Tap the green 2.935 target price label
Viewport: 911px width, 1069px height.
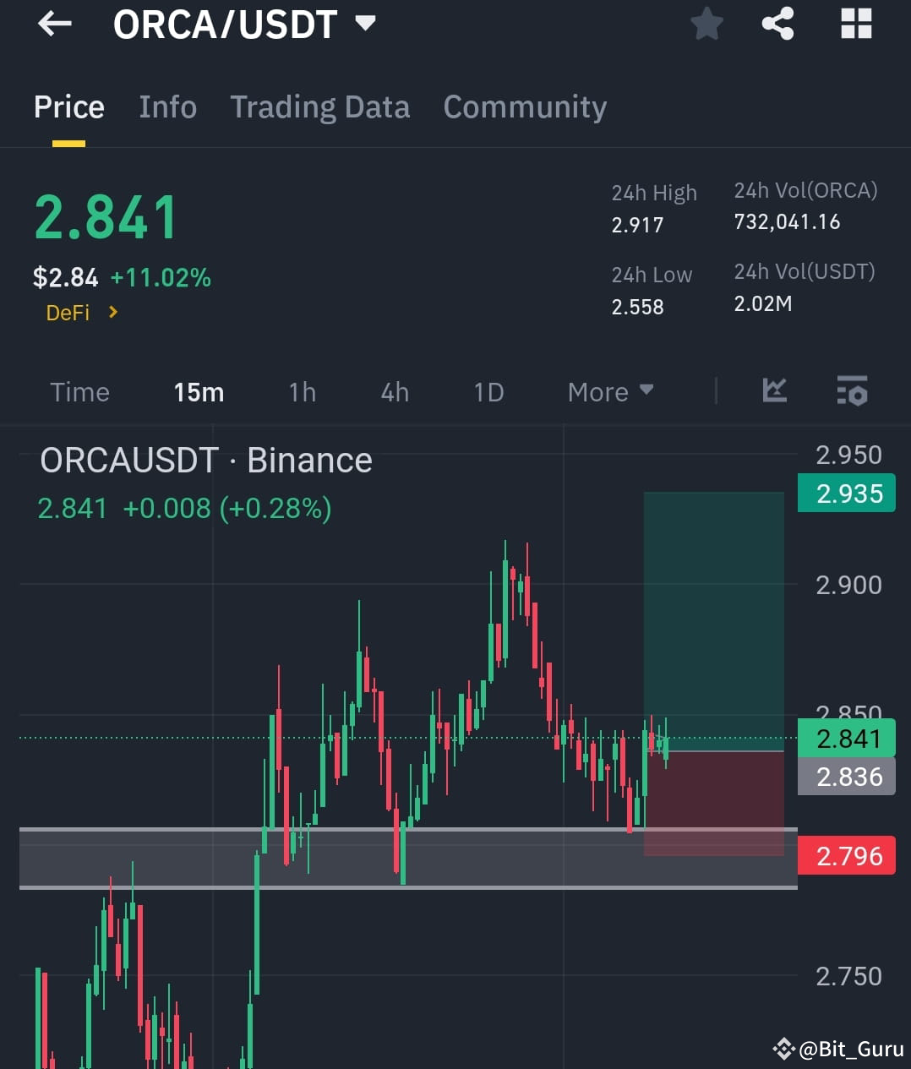pyautogui.click(x=846, y=494)
